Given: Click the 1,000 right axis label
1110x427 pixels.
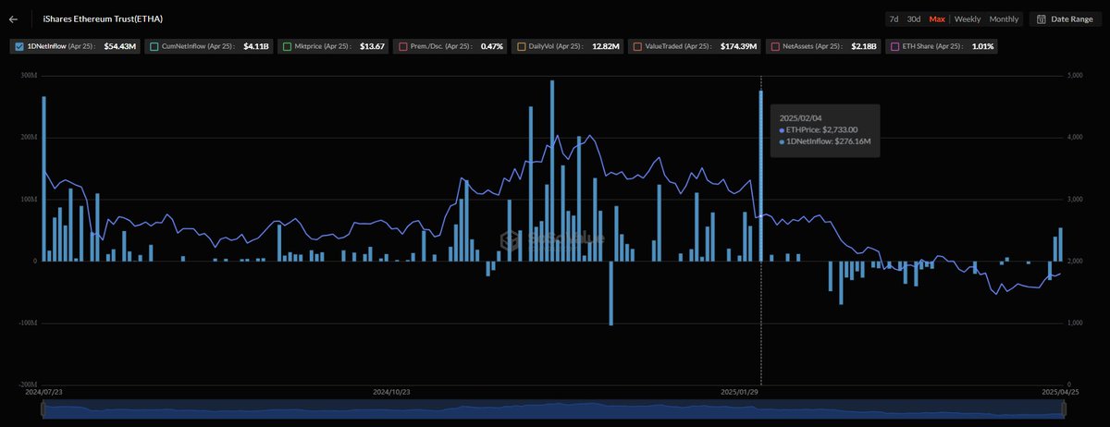Looking at the screenshot, I should click(x=1075, y=323).
